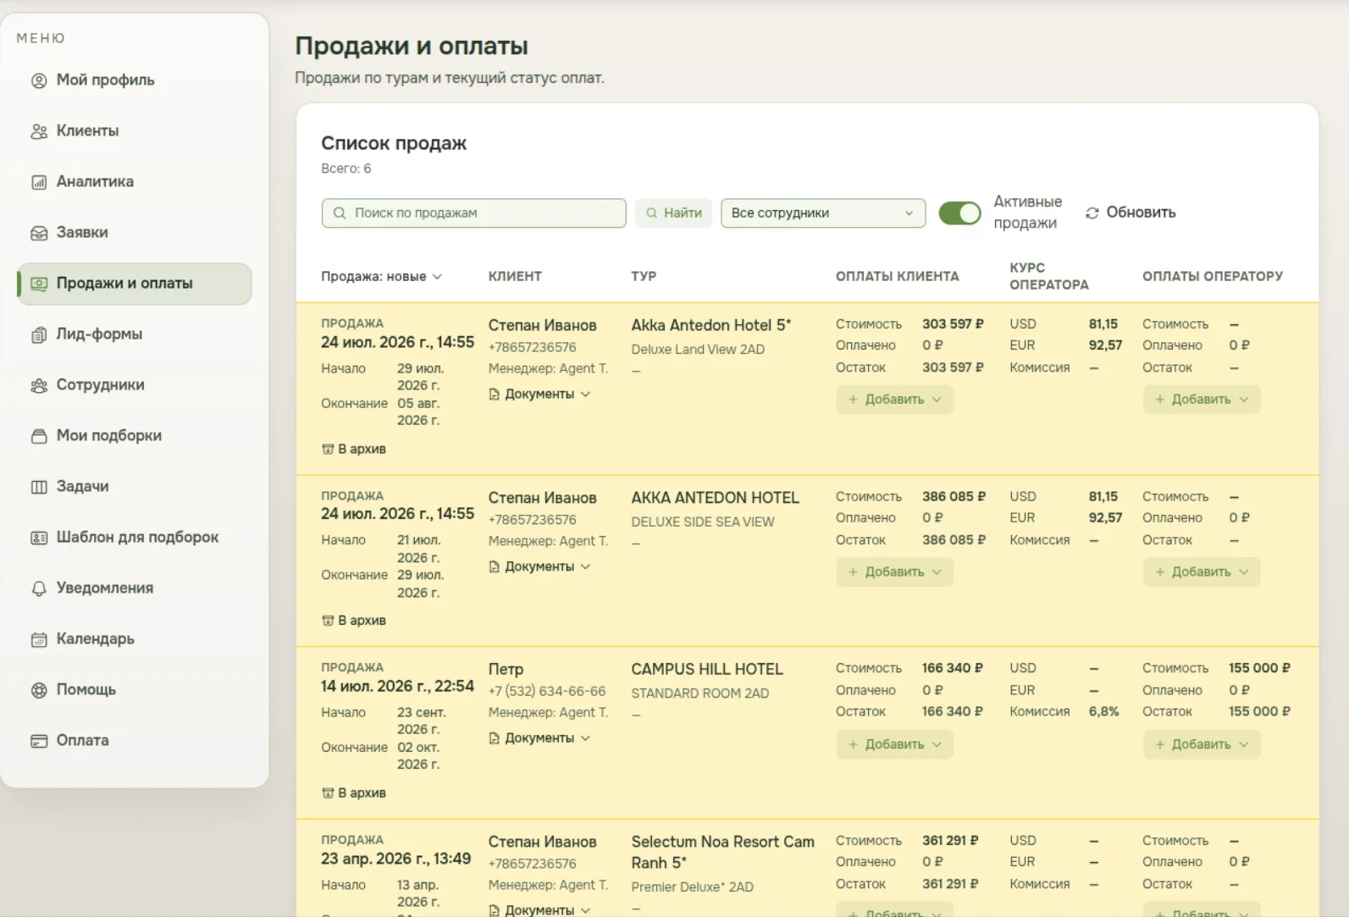Open the Продажи и оплаты menu item

135,284
